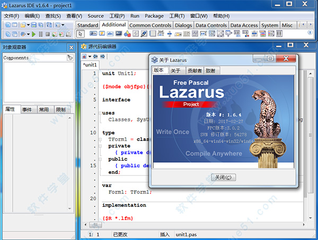Click the jump forward arrow in source editor
318x240 pixels.
[x=103, y=56]
